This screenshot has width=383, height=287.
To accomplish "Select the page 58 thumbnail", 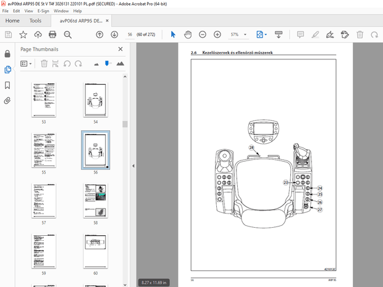I will (96, 200).
